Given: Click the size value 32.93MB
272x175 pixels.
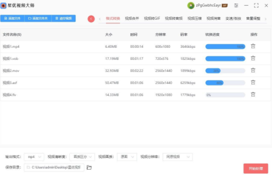Looking at the screenshot, I should [112, 70].
